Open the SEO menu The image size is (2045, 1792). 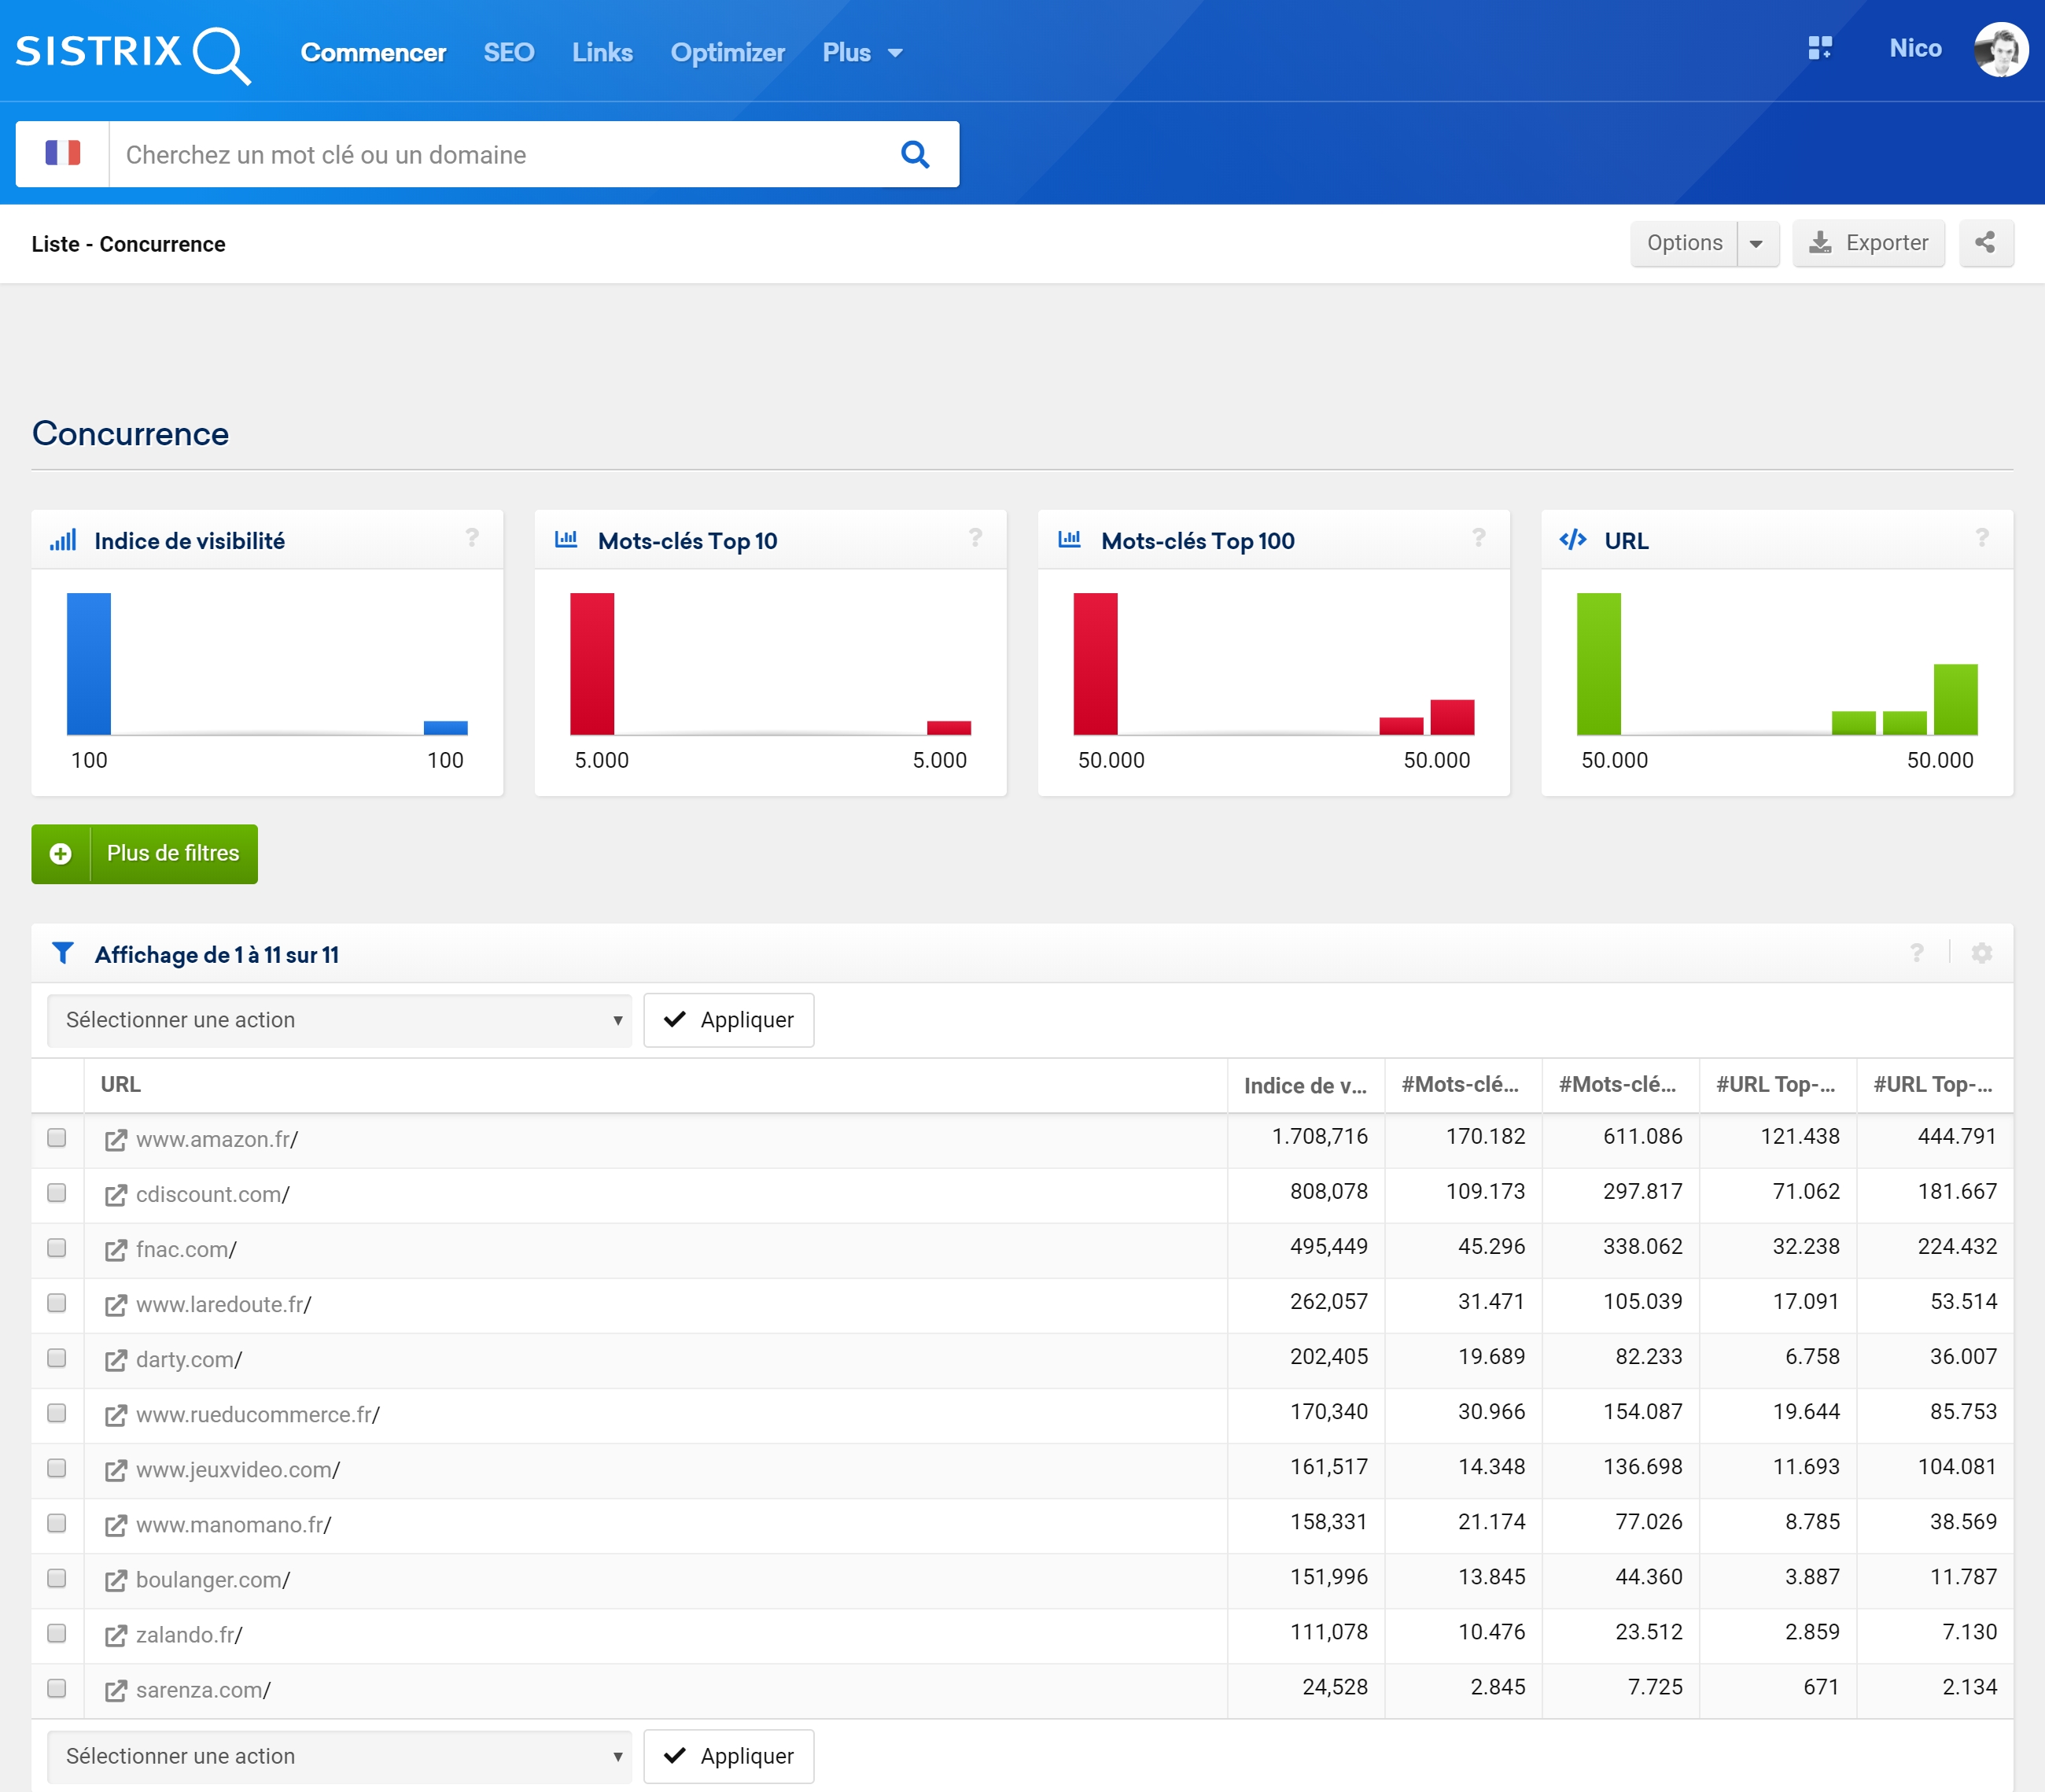pos(509,52)
